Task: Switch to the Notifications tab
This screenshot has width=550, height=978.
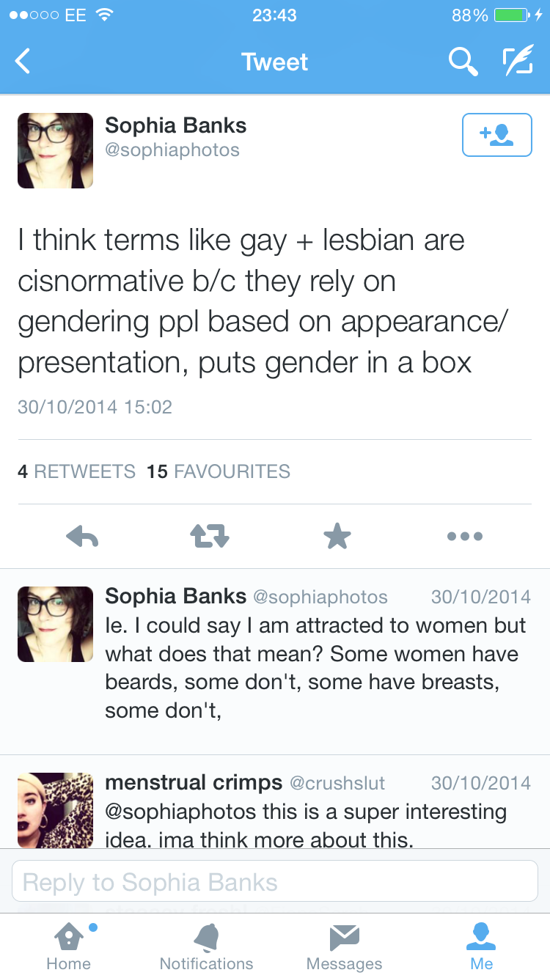Action: tap(206, 946)
